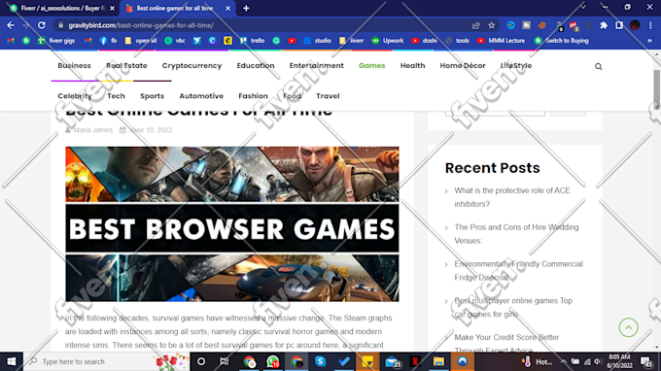Screen dimensions: 661x371
Task: Open Netflix from the taskbar
Action: click(415, 361)
